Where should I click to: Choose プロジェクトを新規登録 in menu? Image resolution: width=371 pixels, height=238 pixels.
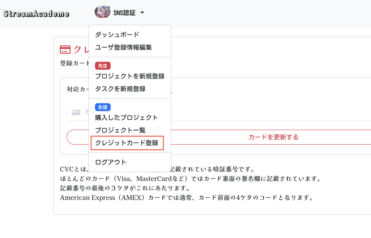(x=130, y=76)
